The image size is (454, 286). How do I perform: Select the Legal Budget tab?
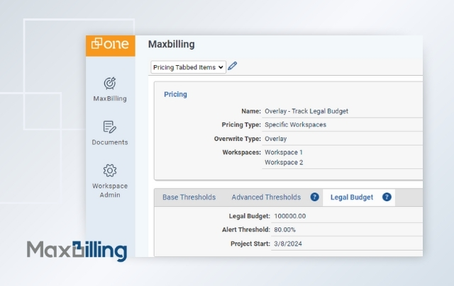352,198
